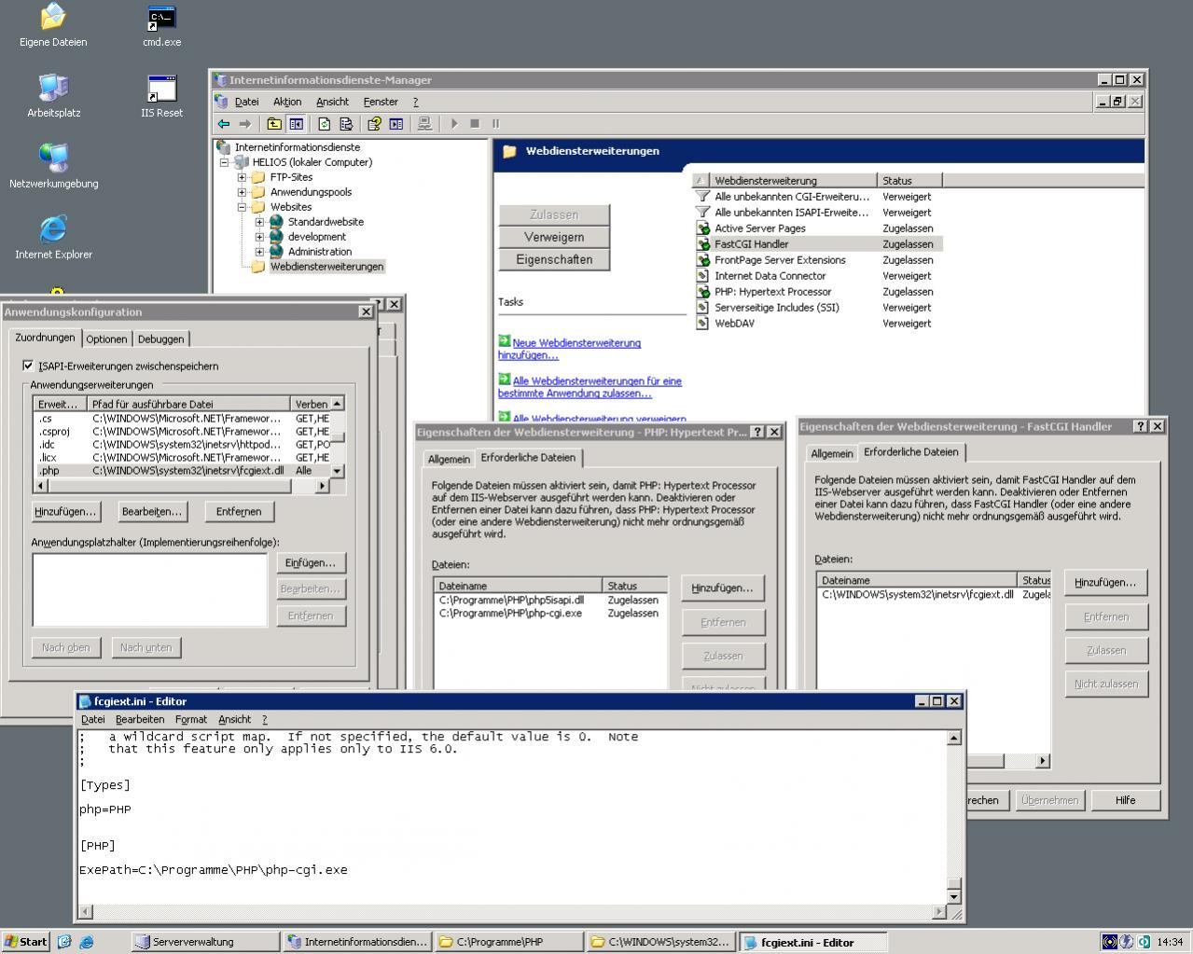
Task: Click the extensions list horizontal scrollbar right arrow
Action: (323, 486)
